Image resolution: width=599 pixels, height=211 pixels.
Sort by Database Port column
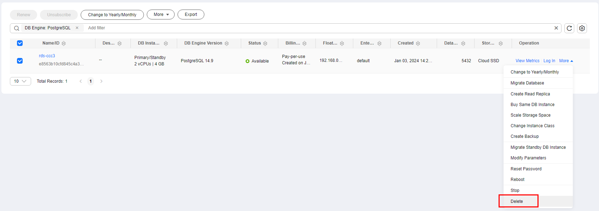point(463,43)
